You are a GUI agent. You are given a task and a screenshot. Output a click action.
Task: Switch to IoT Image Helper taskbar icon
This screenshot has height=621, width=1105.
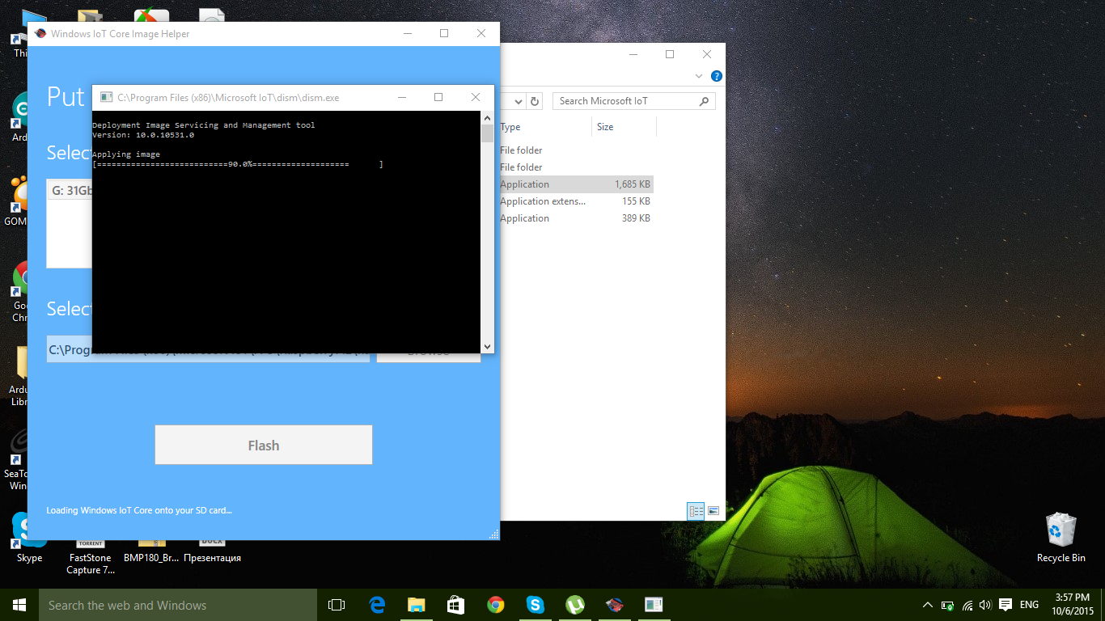pyautogui.click(x=615, y=605)
